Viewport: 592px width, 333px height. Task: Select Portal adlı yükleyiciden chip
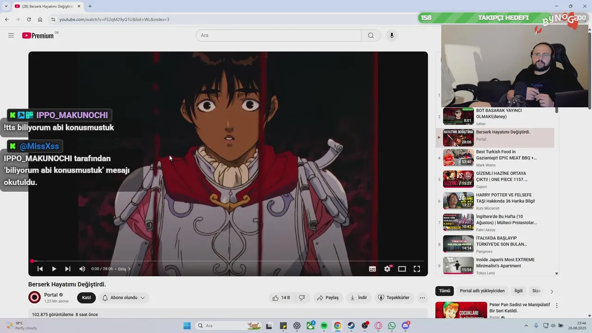pyautogui.click(x=482, y=291)
